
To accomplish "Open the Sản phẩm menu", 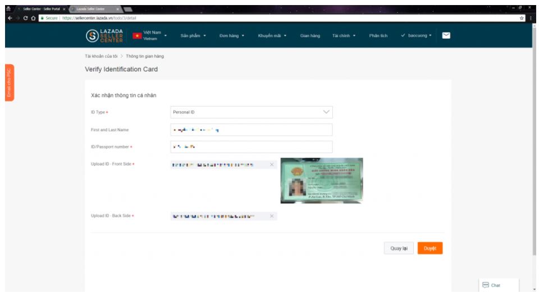I will (x=193, y=36).
